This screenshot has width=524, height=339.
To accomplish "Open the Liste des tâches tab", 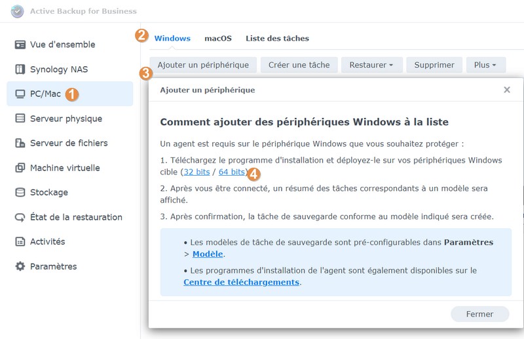I will [277, 38].
